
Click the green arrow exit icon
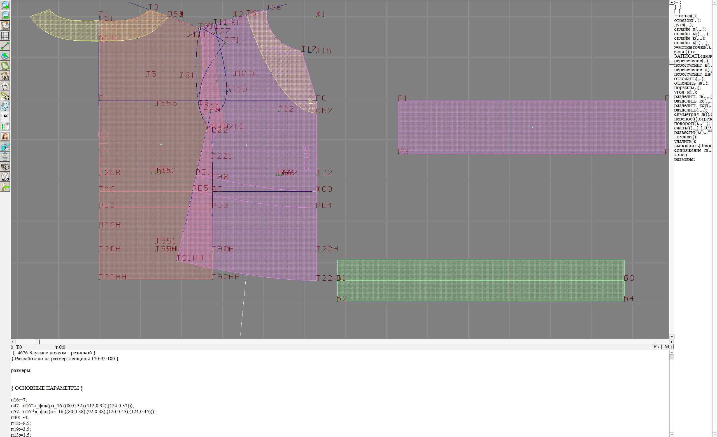point(5,187)
